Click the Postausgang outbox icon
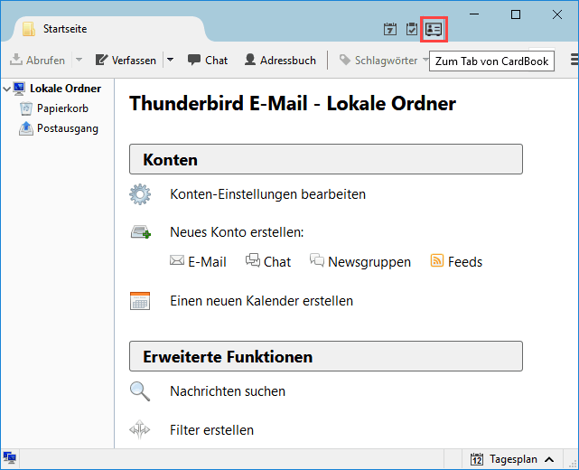579x470 pixels. coord(26,128)
